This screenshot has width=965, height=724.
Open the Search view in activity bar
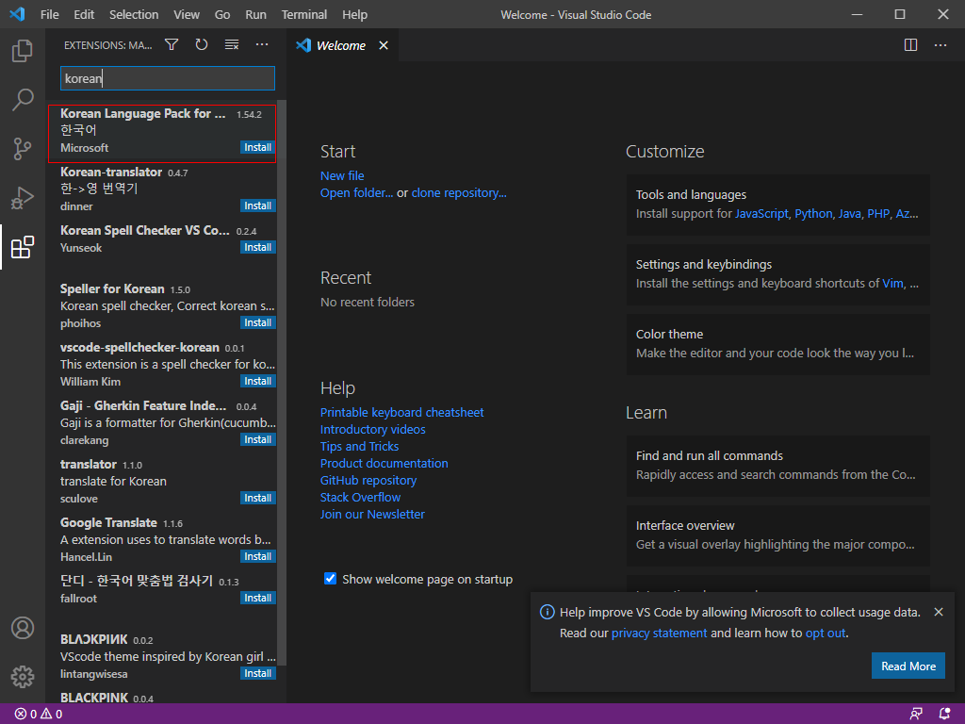[23, 99]
